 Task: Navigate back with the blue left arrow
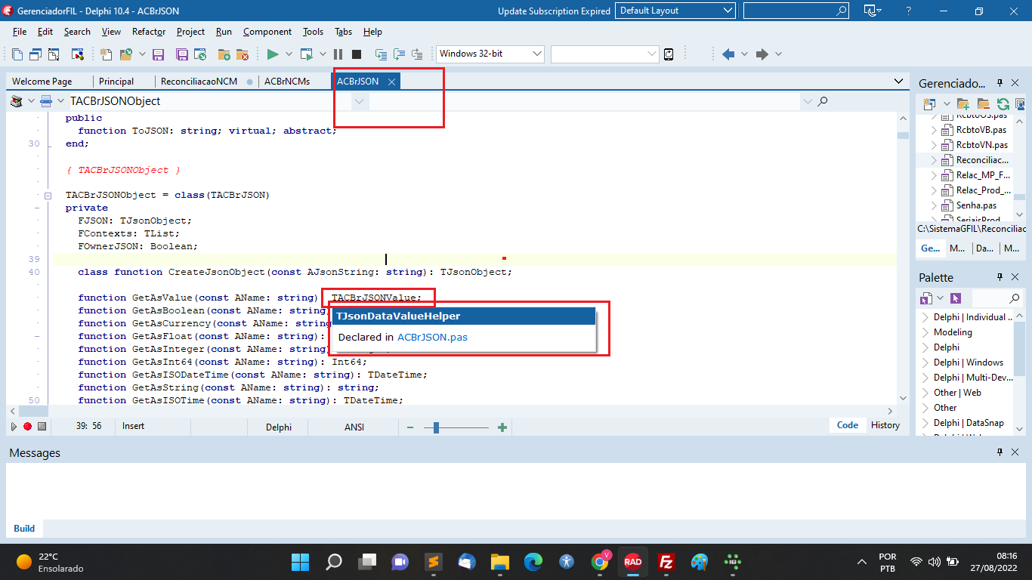[728, 54]
